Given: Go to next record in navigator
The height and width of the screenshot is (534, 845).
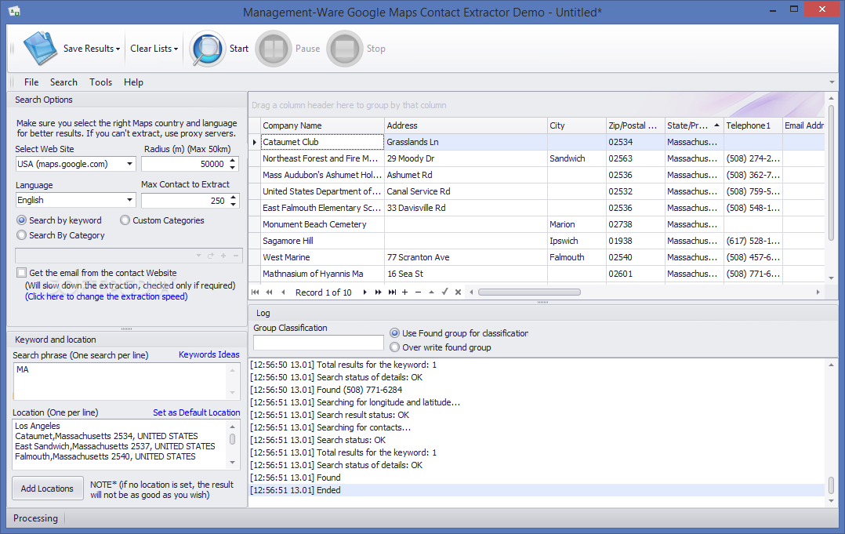Looking at the screenshot, I should pyautogui.click(x=364, y=292).
